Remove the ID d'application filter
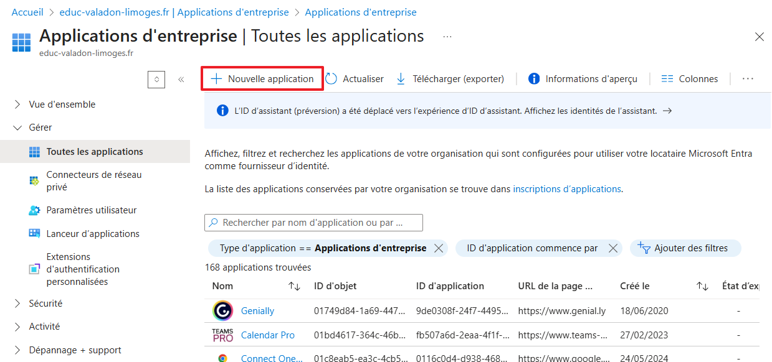772x362 pixels. click(613, 248)
